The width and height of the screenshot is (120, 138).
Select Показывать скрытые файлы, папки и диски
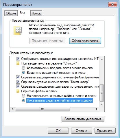point(23,100)
